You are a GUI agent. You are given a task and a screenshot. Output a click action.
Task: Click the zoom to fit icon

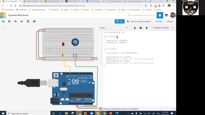pyautogui.click(x=3, y=28)
